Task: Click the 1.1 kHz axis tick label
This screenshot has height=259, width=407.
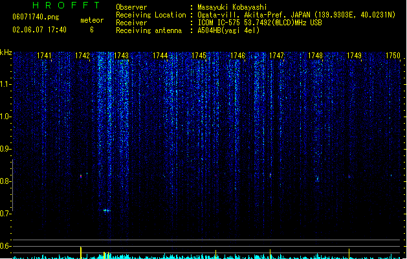Action: (5, 84)
